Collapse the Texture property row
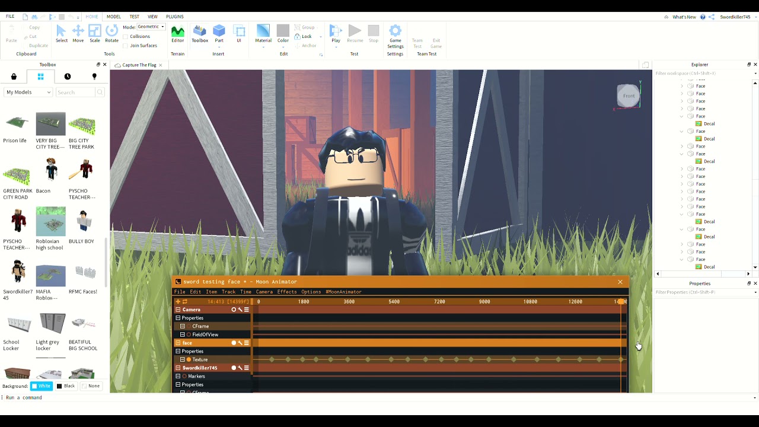The image size is (759, 427). click(x=183, y=359)
